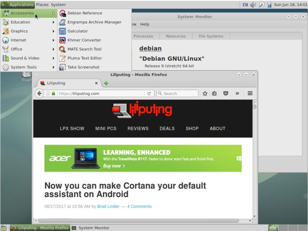This screenshot has height=231, width=308.
Task: Open the System panel menu
Action: click(x=58, y=5)
